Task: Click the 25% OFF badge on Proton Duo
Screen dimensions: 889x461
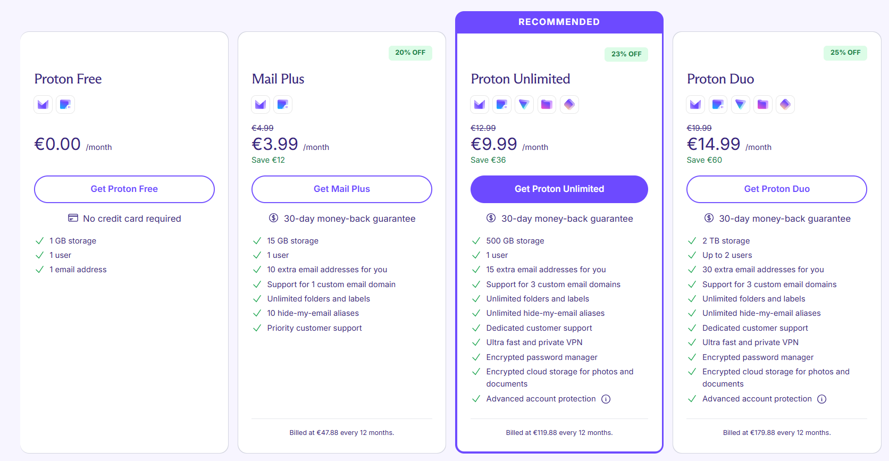Action: [x=845, y=53]
